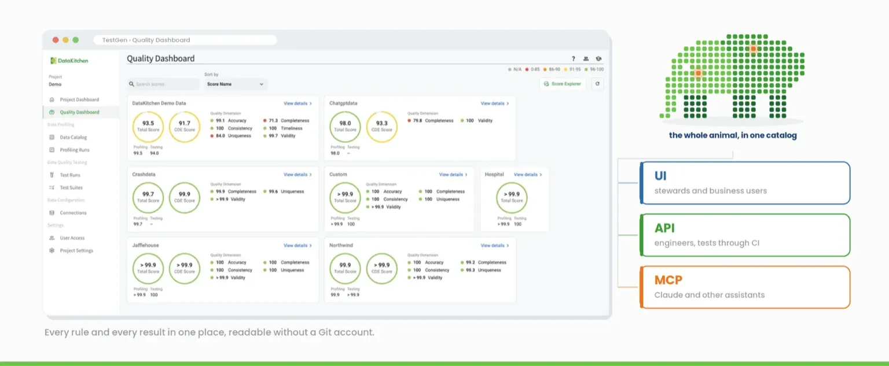
Task: Click the users icon in top bar
Action: tap(586, 59)
